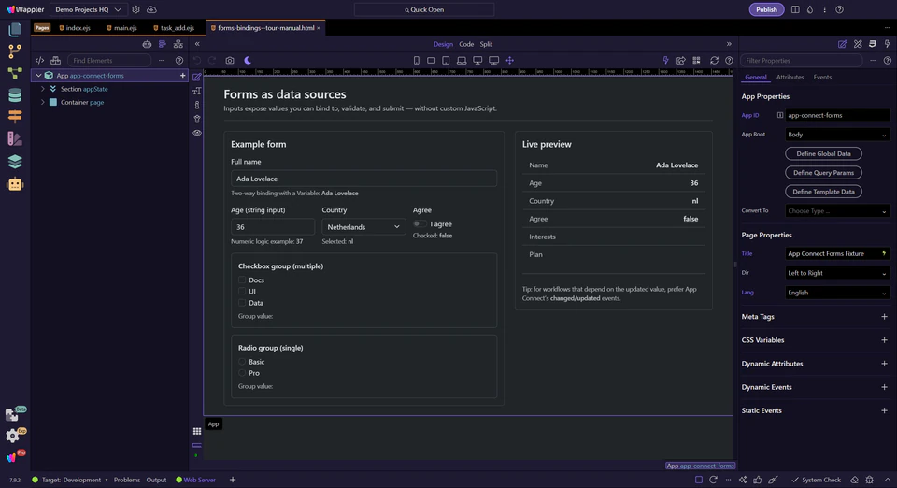Click the redo arrow in the design toolbar
897x488 pixels.
212,60
